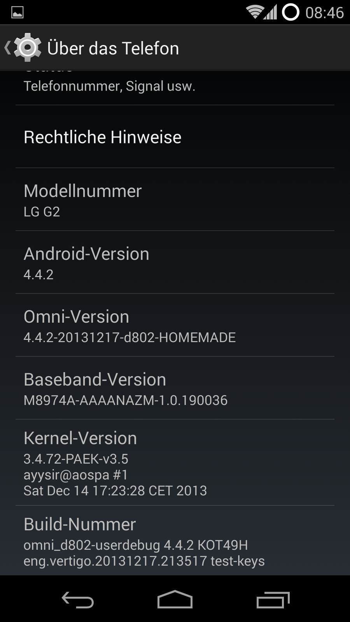Tap the kernel build date line
Image resolution: width=350 pixels, height=622 pixels.
(x=115, y=491)
